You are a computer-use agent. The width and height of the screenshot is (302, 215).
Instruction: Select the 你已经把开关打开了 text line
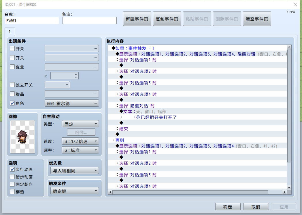coord(197,117)
